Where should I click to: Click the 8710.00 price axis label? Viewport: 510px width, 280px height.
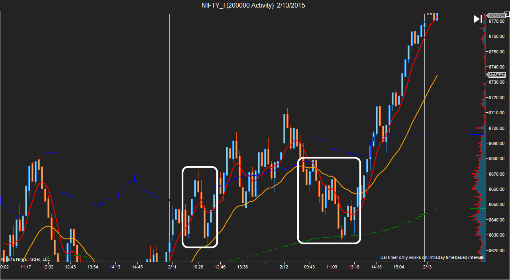tap(496, 113)
